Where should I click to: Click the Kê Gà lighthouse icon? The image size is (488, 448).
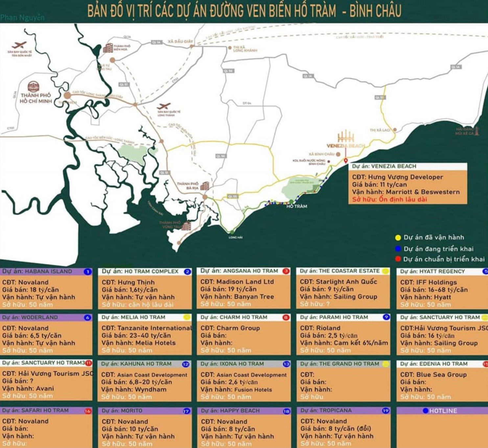click(476, 131)
